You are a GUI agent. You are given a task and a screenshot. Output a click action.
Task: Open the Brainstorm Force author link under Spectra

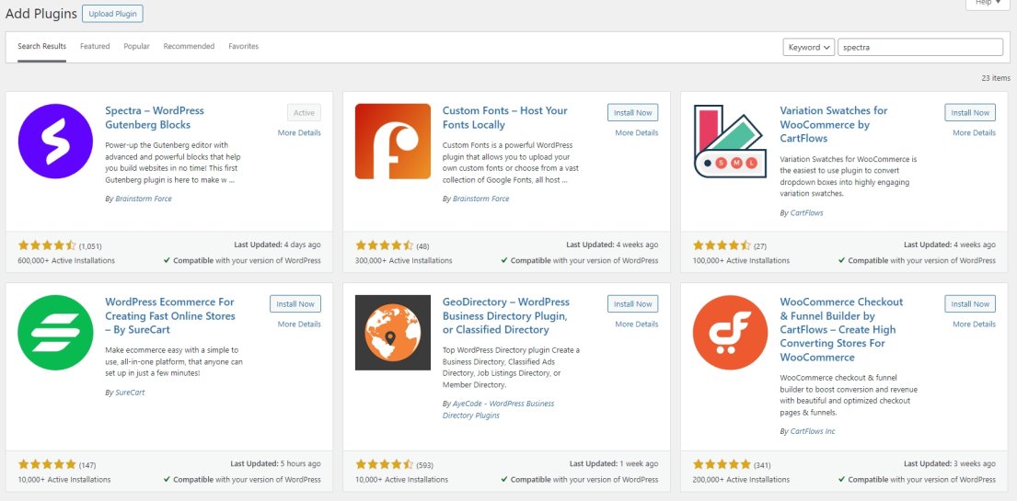click(x=144, y=199)
